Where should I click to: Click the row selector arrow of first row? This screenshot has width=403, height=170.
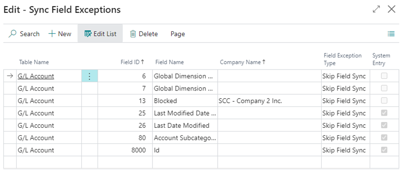click(x=10, y=76)
